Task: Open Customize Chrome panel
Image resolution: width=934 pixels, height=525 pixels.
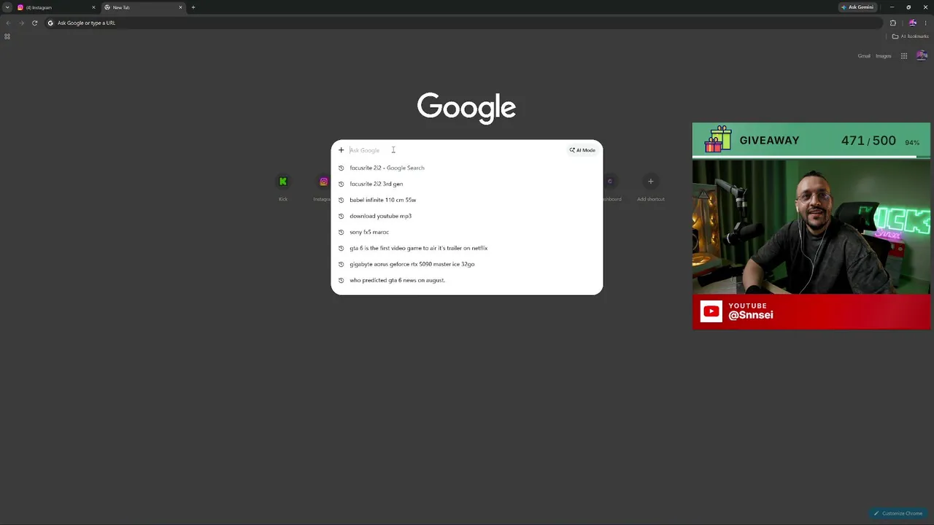Action: (x=898, y=513)
